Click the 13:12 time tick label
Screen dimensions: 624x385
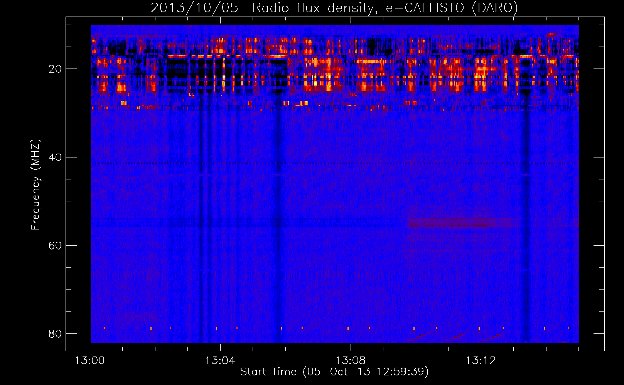481,361
